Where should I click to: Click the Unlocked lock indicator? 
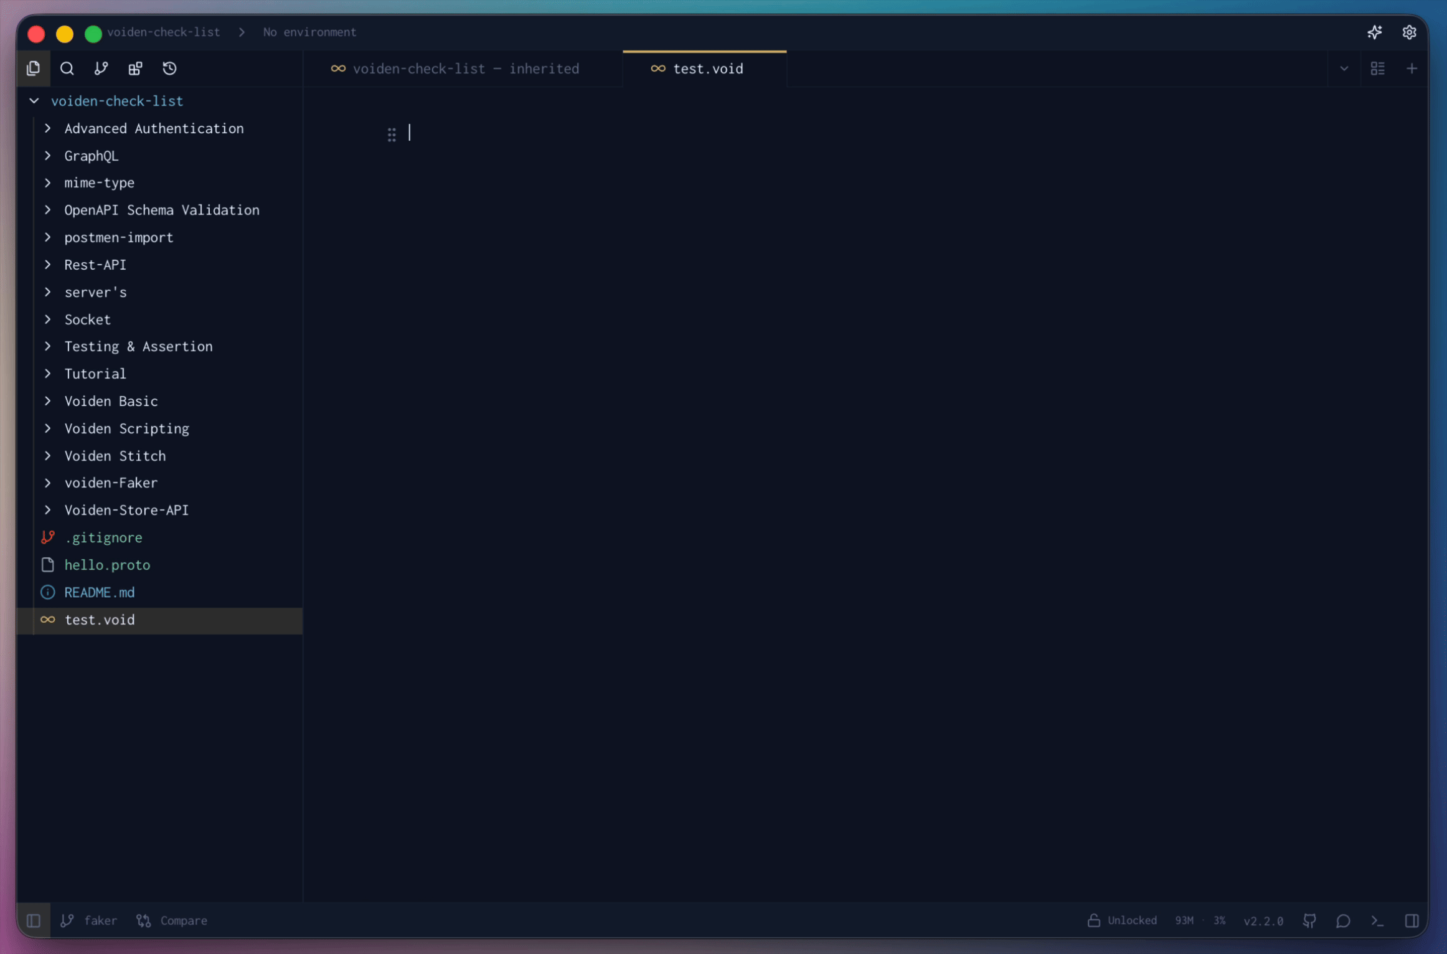pos(1122,920)
